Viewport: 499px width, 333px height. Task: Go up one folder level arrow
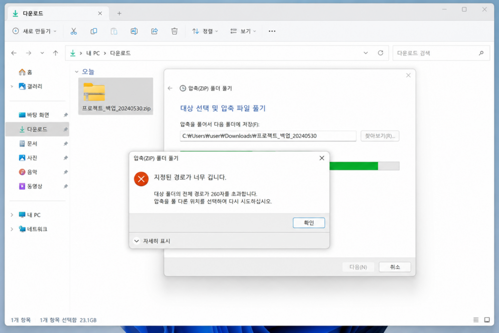pyautogui.click(x=56, y=53)
